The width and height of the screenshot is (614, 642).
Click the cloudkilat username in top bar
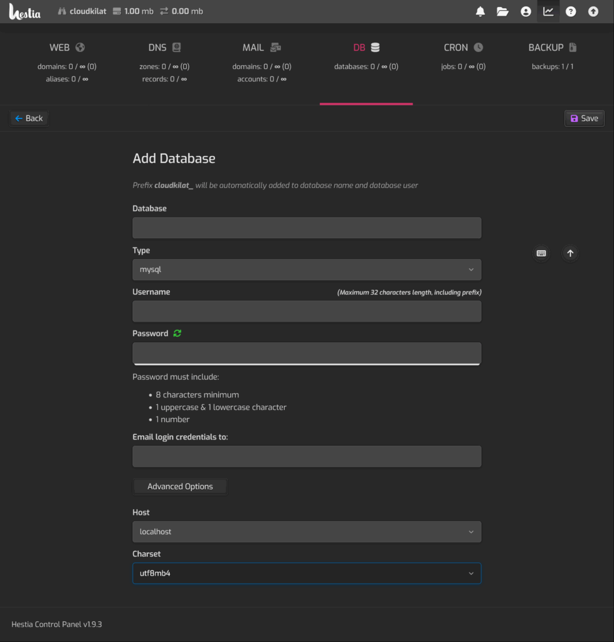coord(88,11)
